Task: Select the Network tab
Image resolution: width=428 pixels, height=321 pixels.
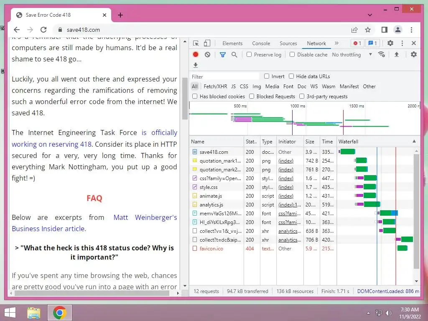Action: point(316,43)
